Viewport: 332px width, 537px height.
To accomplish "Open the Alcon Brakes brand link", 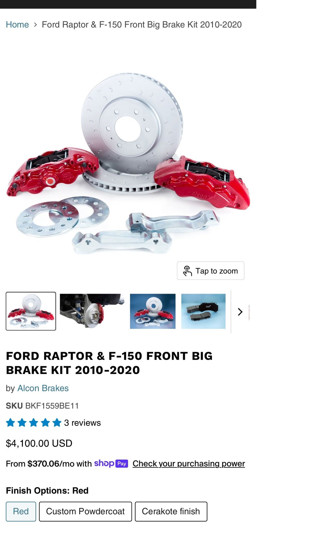I will 43,388.
